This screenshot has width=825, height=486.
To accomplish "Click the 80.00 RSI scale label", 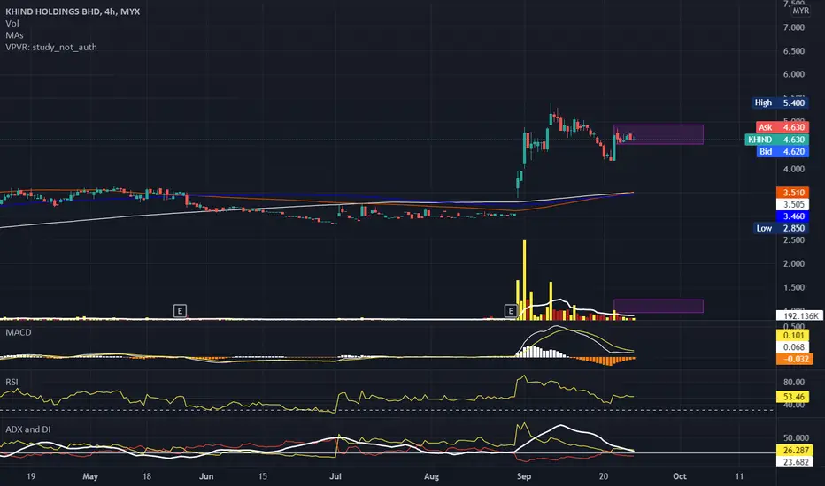I will [x=793, y=382].
